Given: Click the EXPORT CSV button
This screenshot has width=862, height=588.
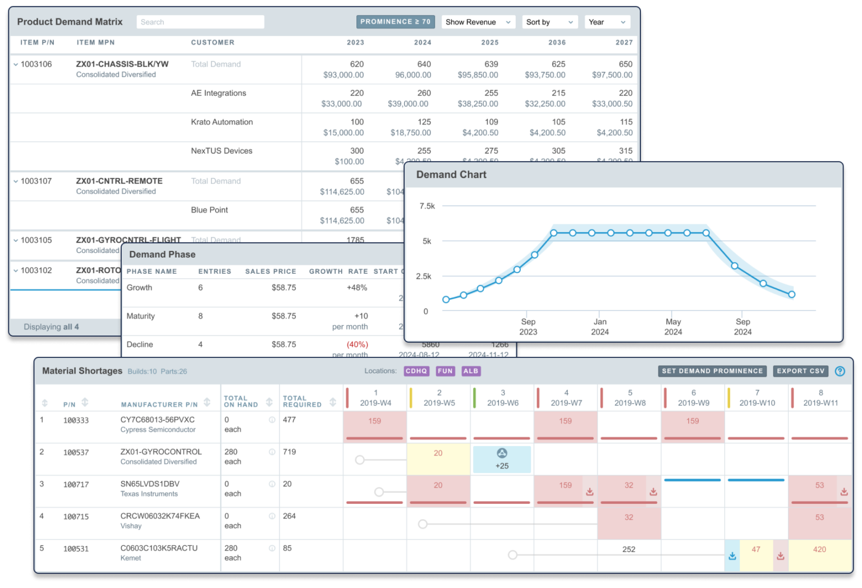Looking at the screenshot, I should click(x=800, y=371).
